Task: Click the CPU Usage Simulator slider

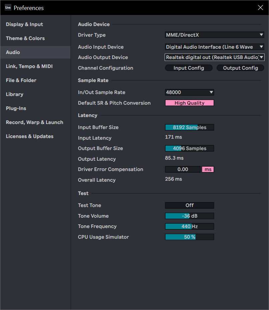Action: tap(190, 237)
